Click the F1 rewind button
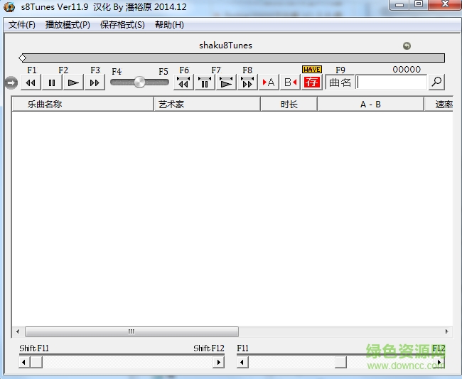 31,82
